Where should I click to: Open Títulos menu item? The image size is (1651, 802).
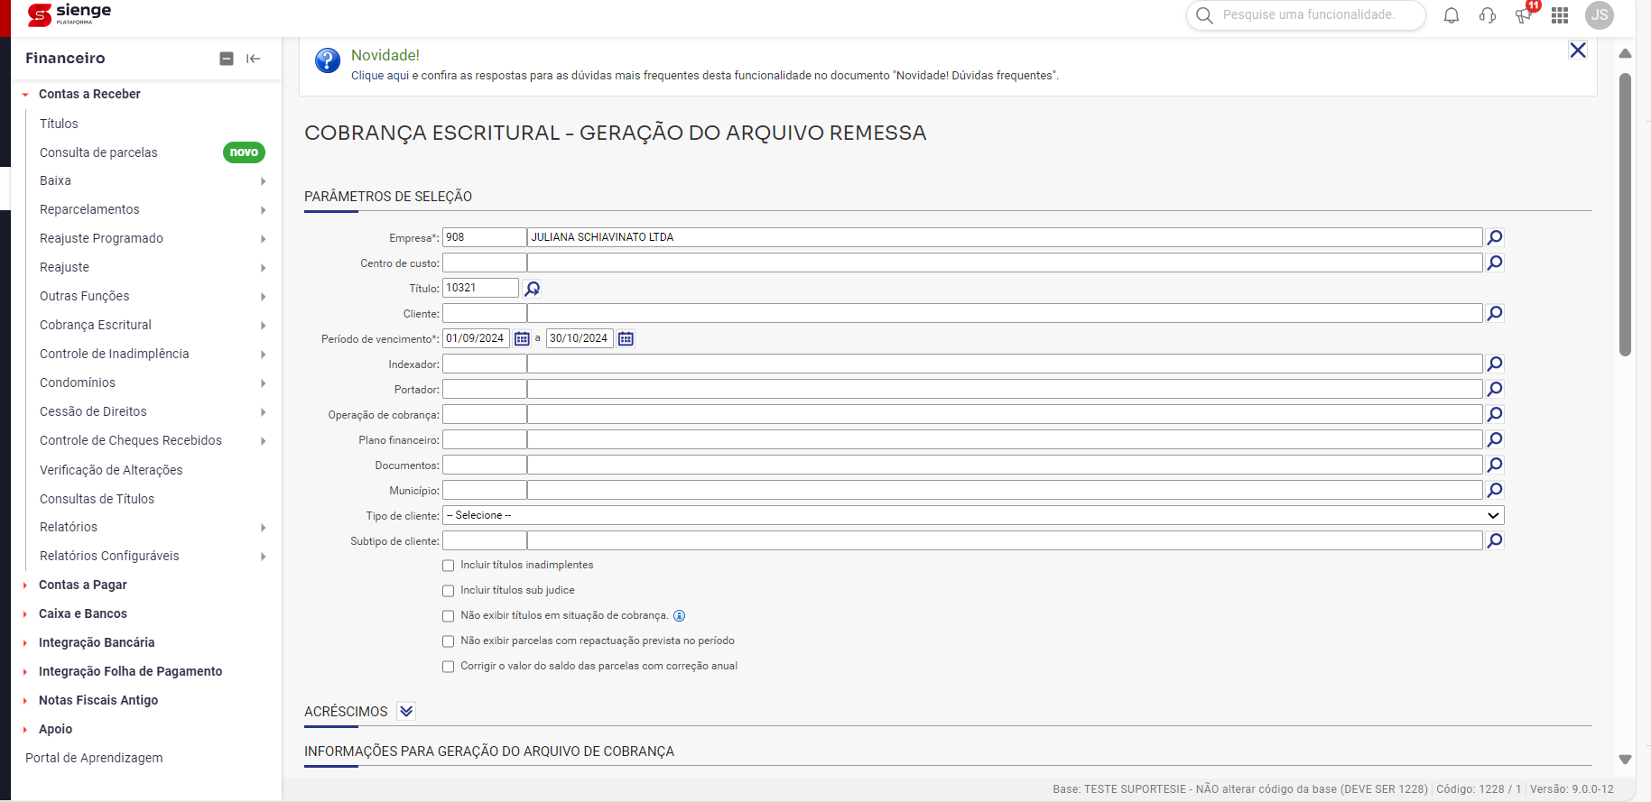pyautogui.click(x=59, y=124)
